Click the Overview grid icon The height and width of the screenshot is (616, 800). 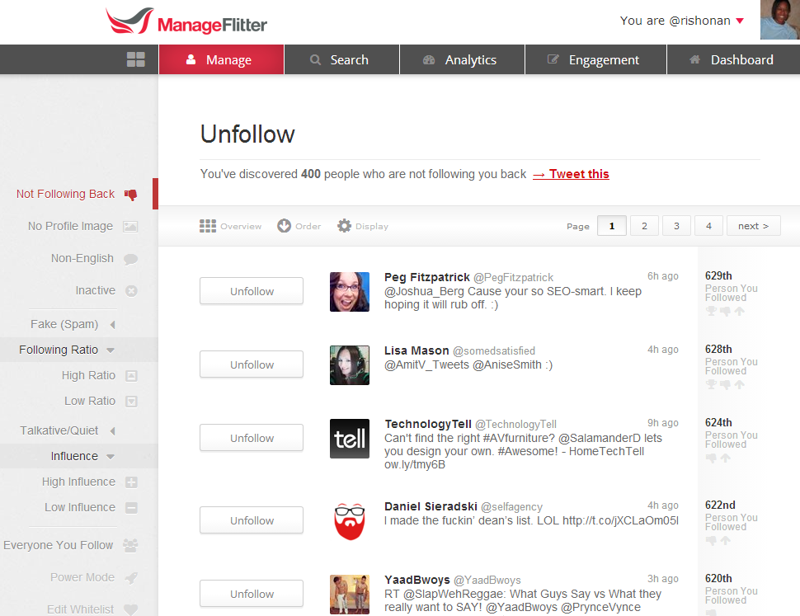pyautogui.click(x=208, y=226)
